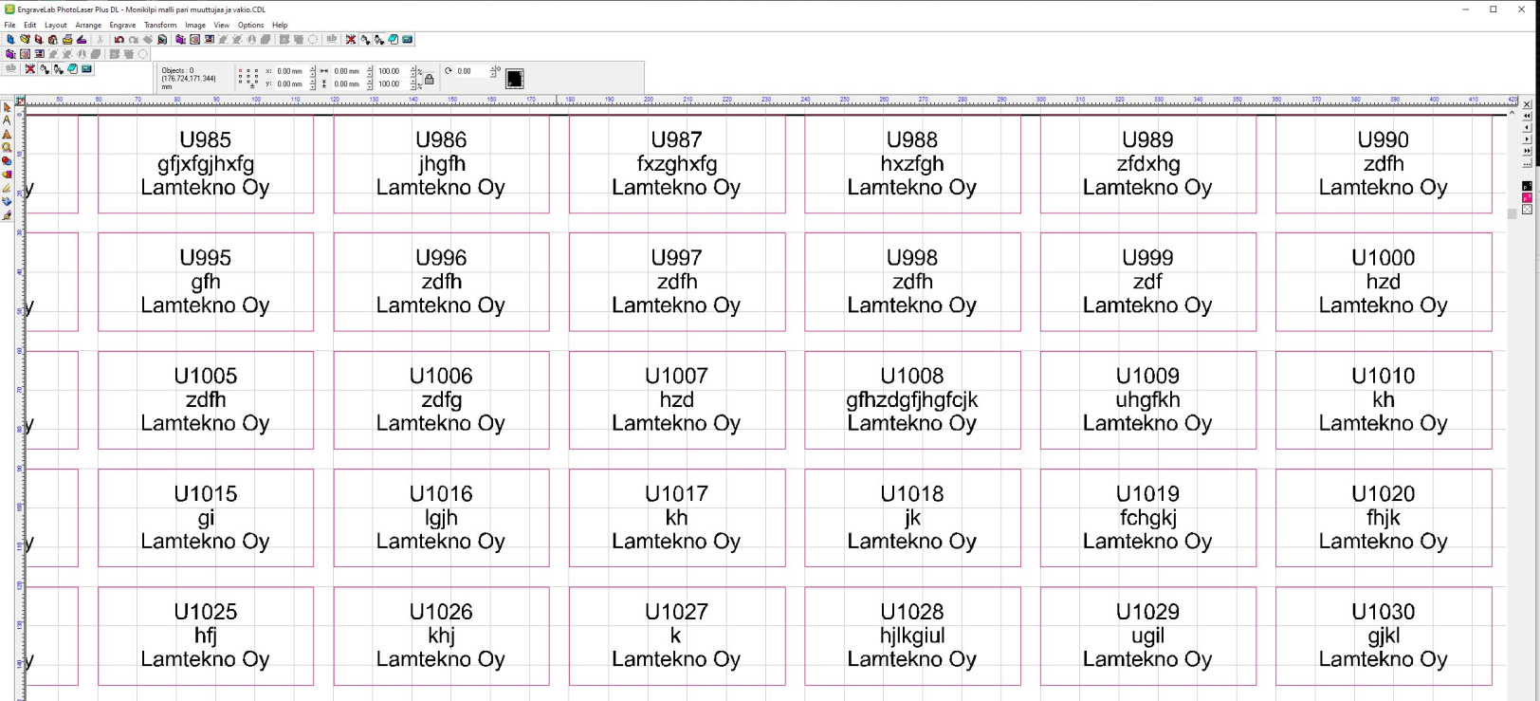Close the color palette with X button
1540x701 pixels.
pyautogui.click(x=1527, y=104)
